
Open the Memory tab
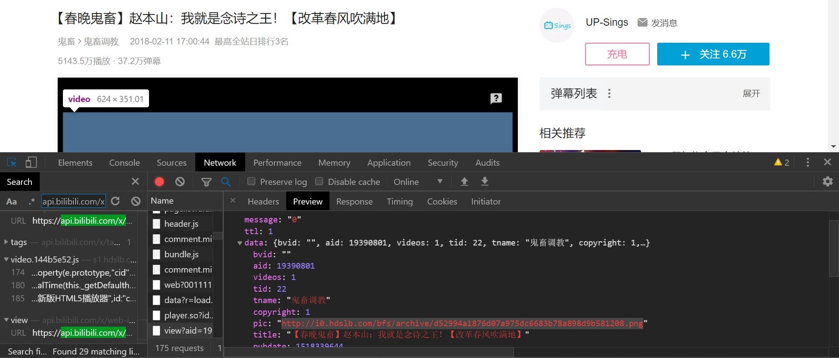[x=334, y=163]
